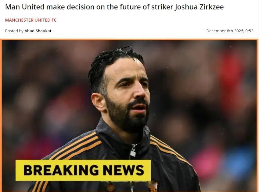259x192 pixels.
Task: Open the MANCHESTER UNITED FC category link
Action: pos(31,20)
